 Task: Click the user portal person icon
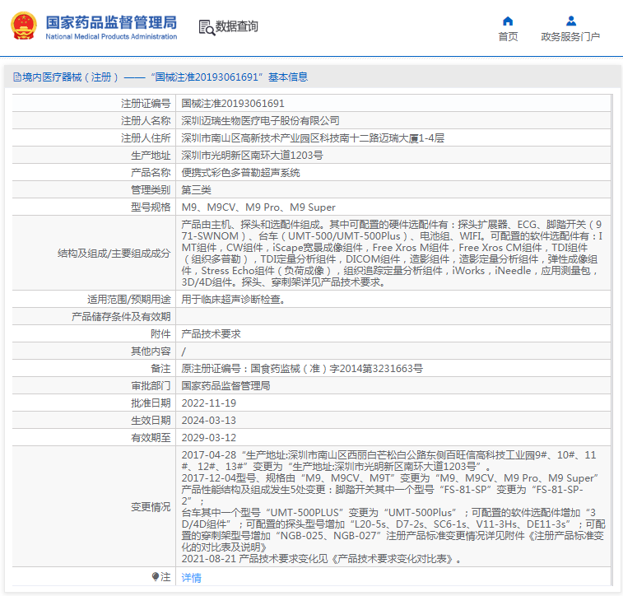[570, 21]
